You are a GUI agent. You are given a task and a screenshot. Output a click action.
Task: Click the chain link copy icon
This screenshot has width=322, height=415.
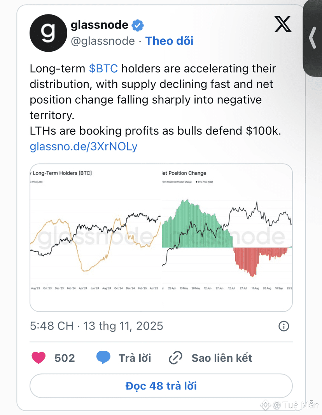(x=176, y=358)
